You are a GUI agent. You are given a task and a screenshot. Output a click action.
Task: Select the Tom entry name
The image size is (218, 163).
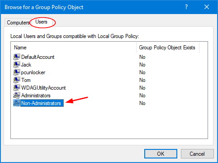(x=26, y=80)
